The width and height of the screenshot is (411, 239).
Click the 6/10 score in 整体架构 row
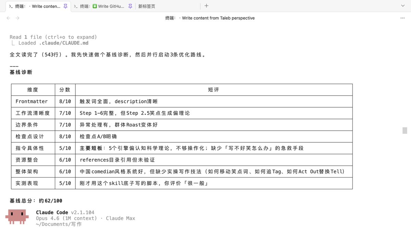click(65, 171)
